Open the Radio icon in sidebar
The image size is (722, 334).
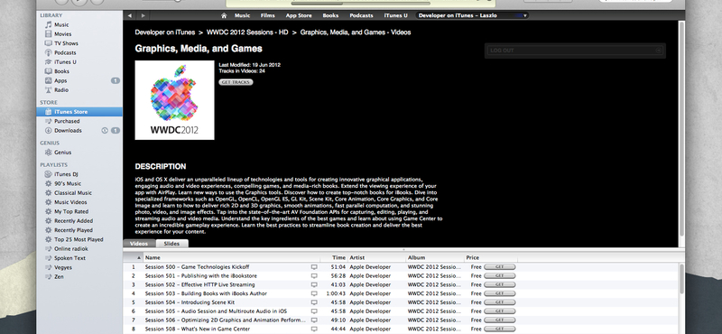click(49, 90)
